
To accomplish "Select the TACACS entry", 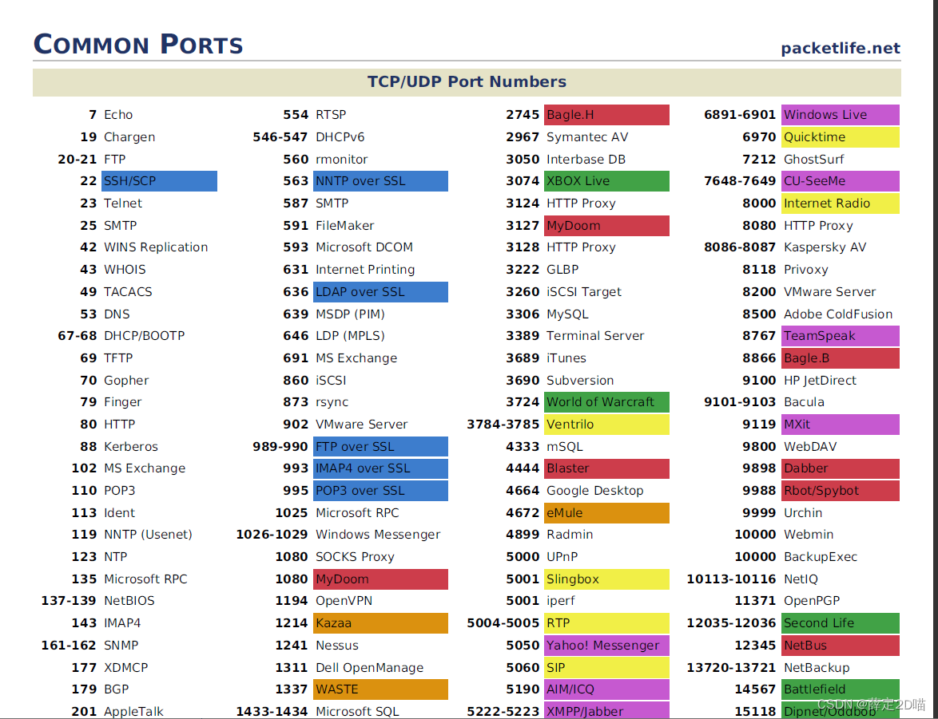I will [128, 291].
